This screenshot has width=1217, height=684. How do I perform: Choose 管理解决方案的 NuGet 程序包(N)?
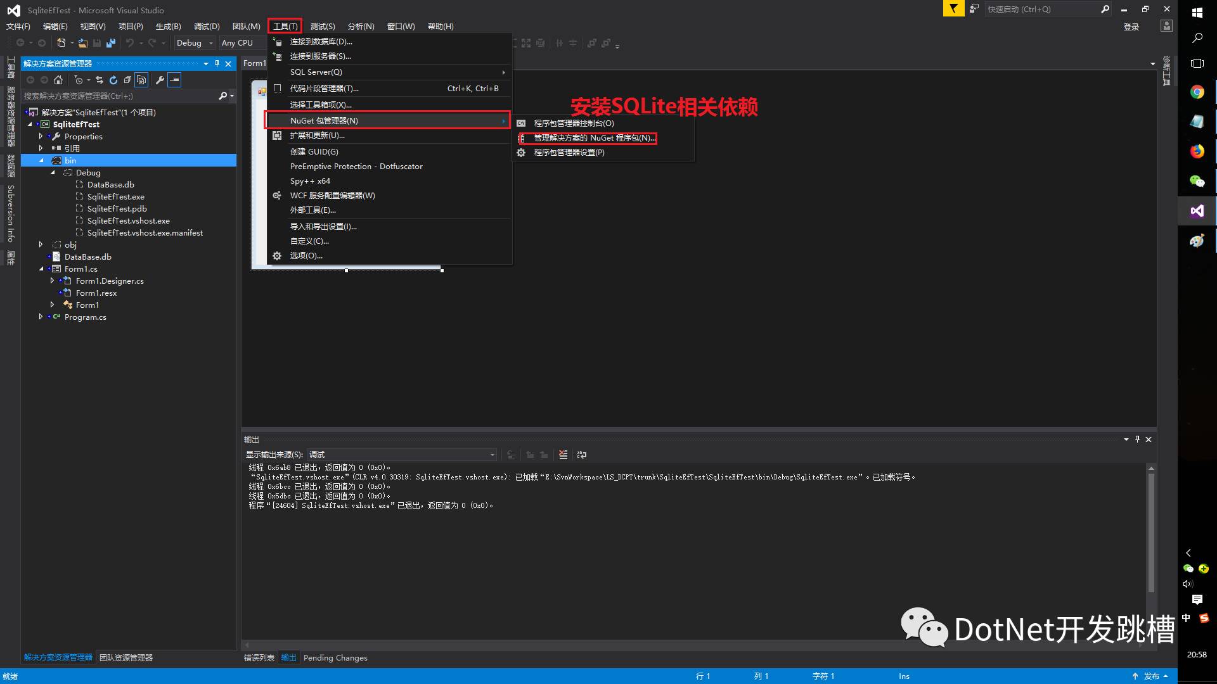pyautogui.click(x=595, y=138)
